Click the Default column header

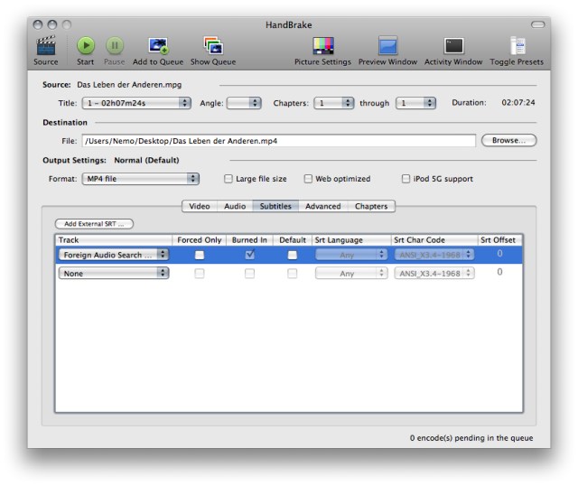tap(293, 240)
